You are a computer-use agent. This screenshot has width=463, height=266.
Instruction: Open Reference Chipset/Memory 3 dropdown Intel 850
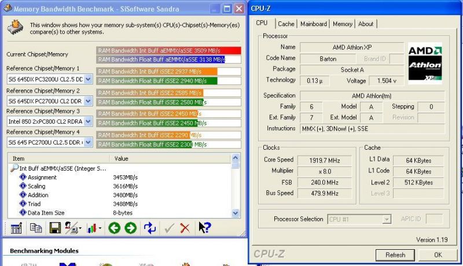pos(88,121)
